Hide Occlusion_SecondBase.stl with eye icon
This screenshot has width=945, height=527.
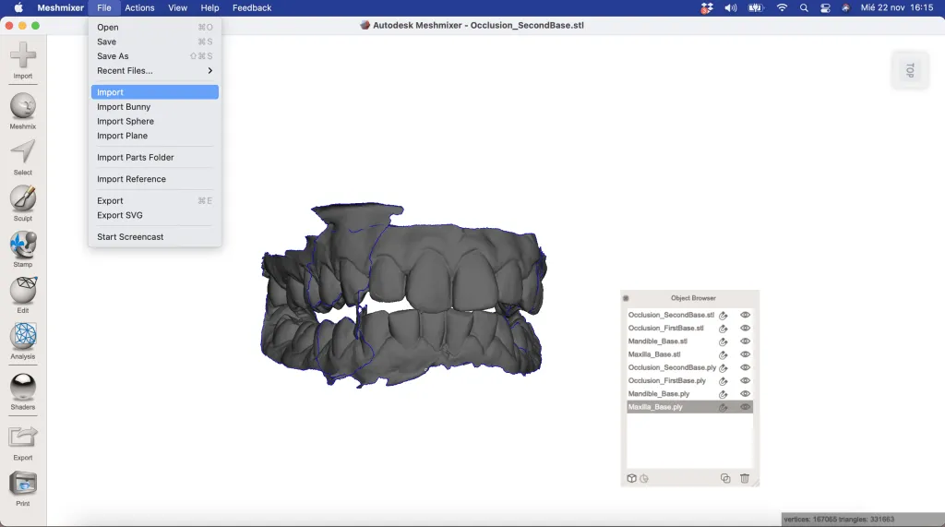coord(745,315)
